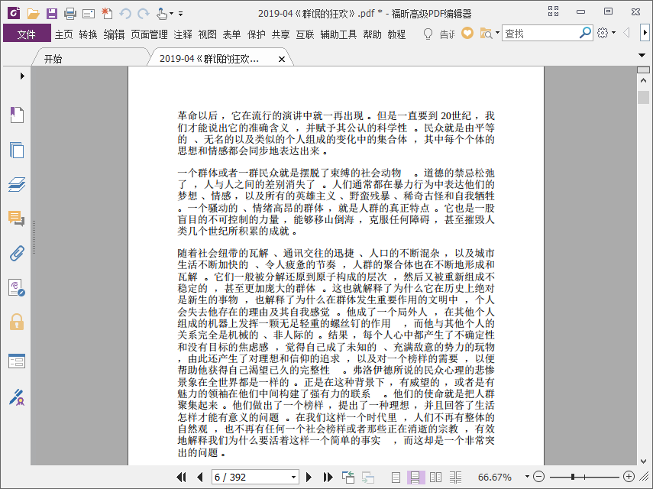Open the zoom percentage dropdown

pos(527,477)
